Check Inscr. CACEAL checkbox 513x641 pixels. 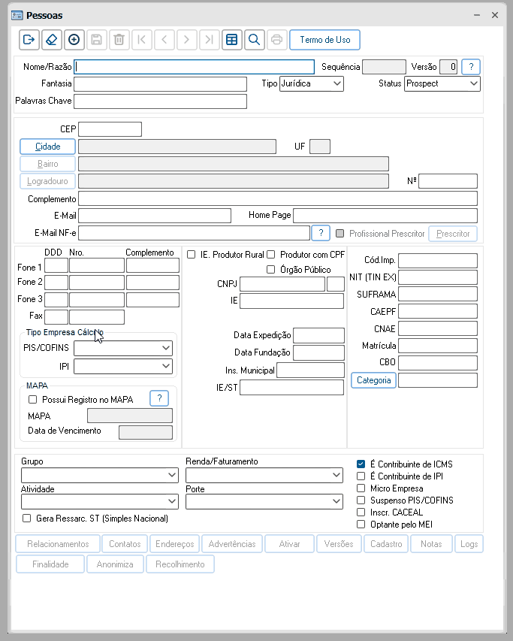(x=361, y=512)
